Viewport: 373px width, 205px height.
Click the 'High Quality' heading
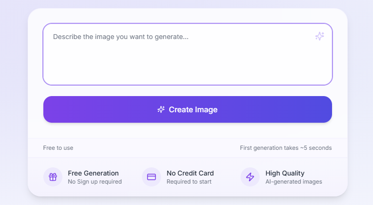click(285, 173)
